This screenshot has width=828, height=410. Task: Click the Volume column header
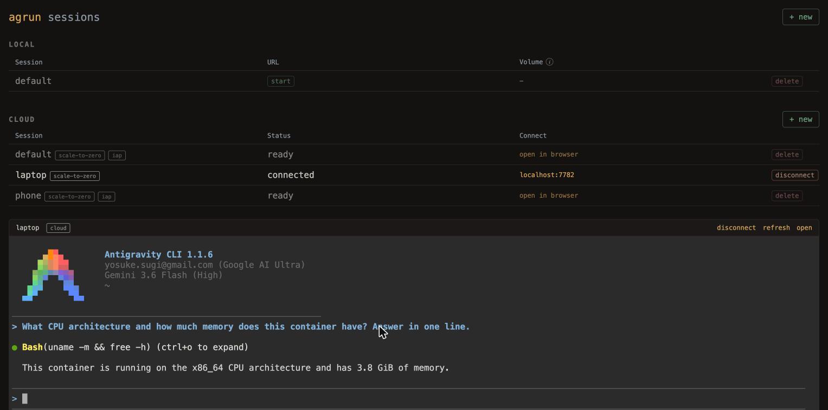(x=531, y=62)
